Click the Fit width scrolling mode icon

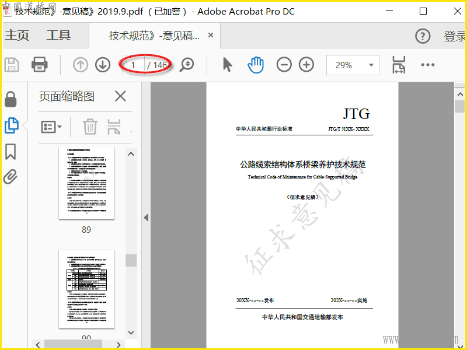[x=399, y=65]
